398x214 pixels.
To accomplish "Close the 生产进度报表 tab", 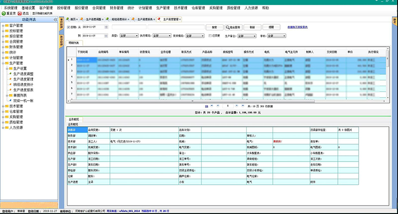I will pyautogui.click(x=157, y=19).
